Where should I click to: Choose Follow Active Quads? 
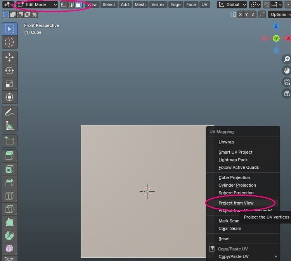(x=243, y=167)
